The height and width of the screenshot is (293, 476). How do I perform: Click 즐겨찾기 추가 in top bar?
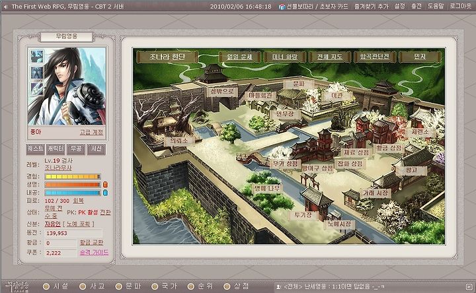tap(372, 7)
